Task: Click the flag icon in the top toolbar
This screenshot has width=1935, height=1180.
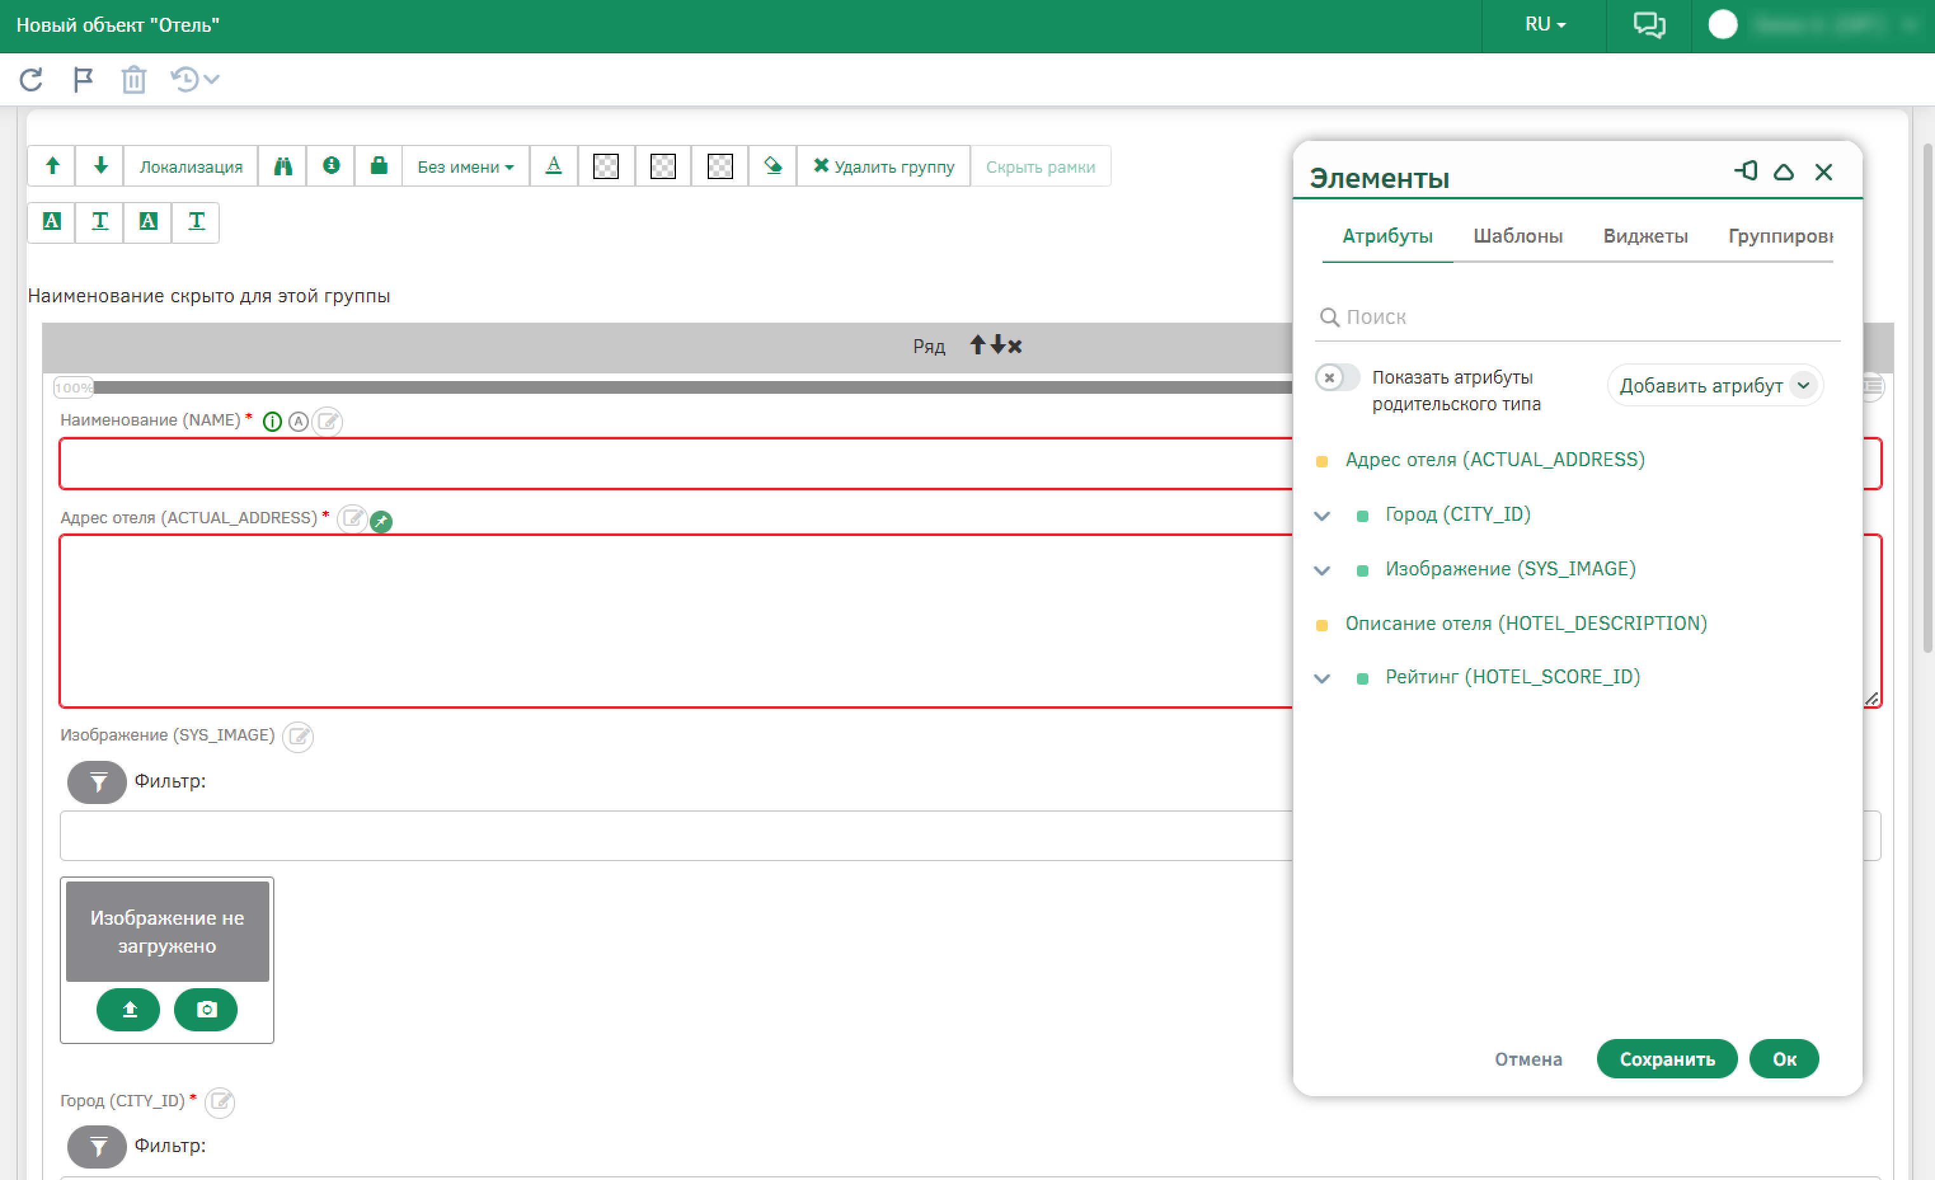Action: [x=83, y=79]
